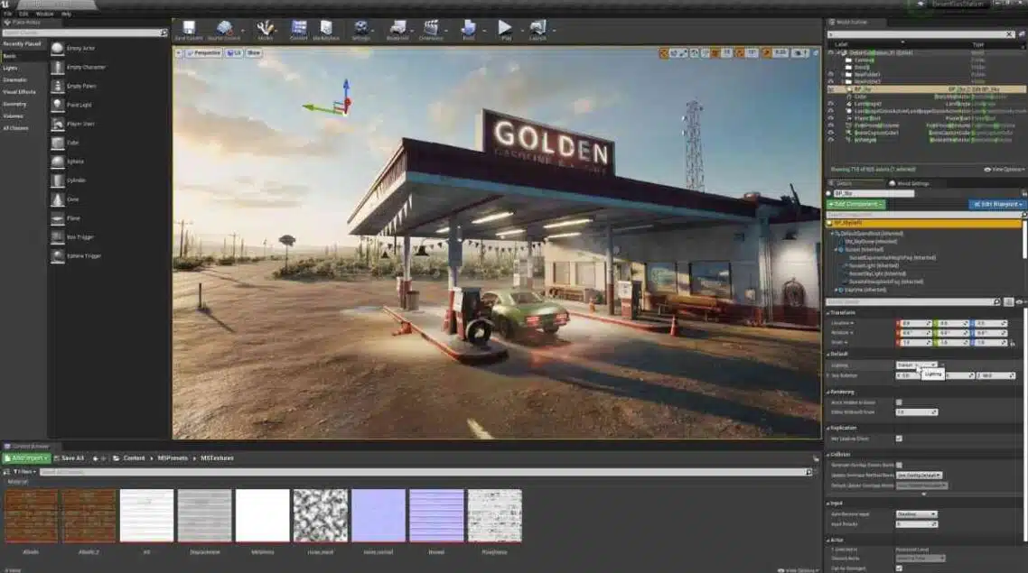Screen dimensions: 1028x573
Task: Switch to the World Settings tab
Action: click(x=909, y=183)
